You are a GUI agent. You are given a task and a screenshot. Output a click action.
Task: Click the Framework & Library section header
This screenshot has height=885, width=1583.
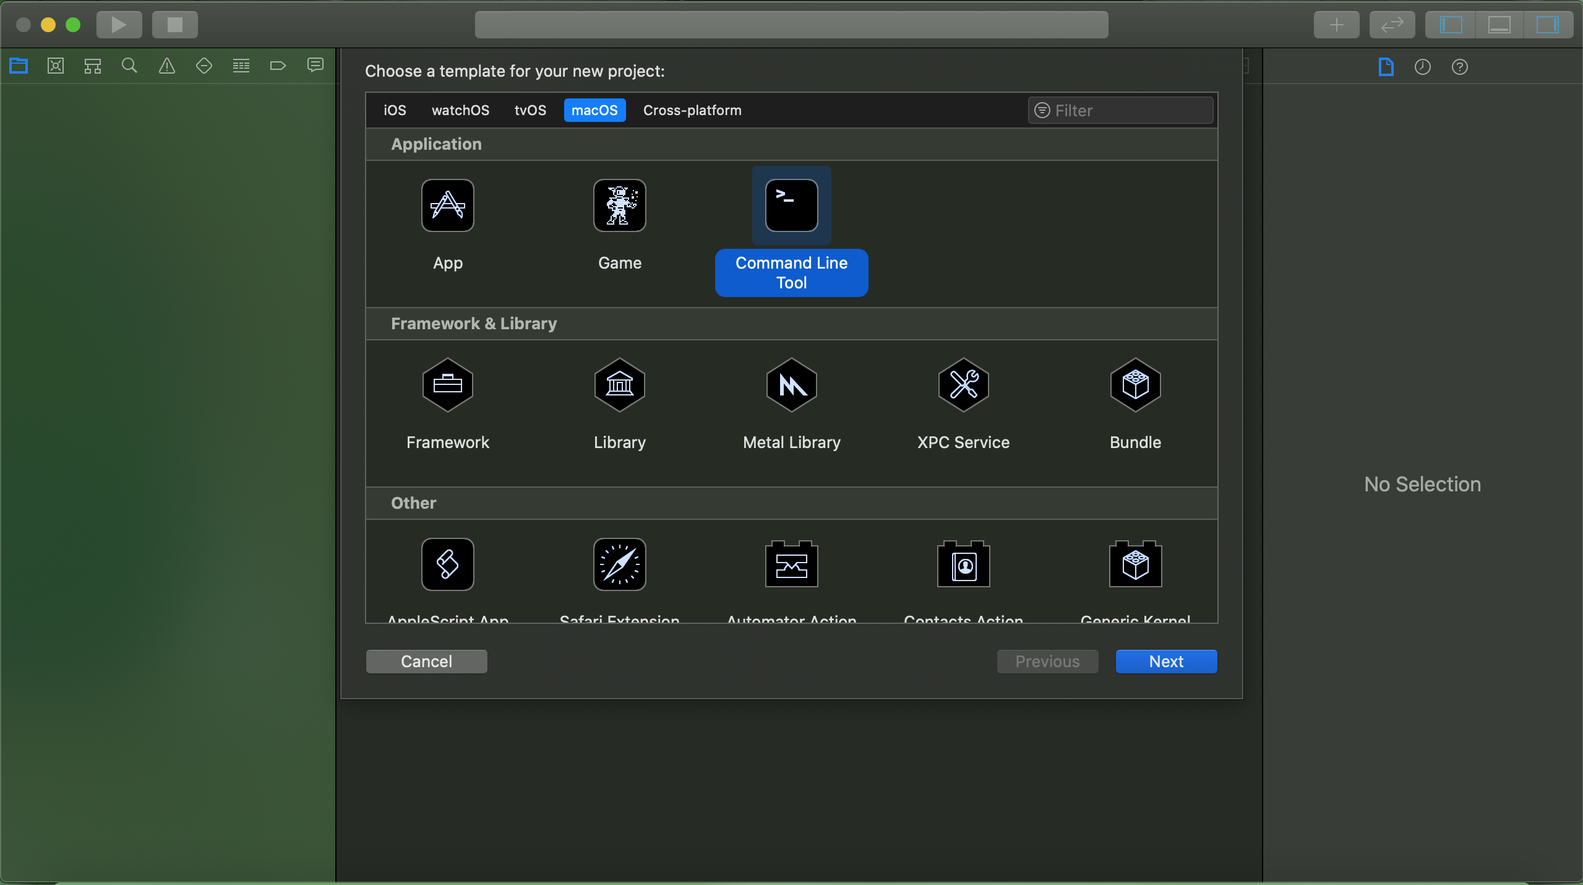coord(792,324)
